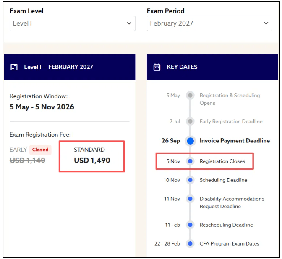Click the '11 Feb' date label

click(172, 225)
